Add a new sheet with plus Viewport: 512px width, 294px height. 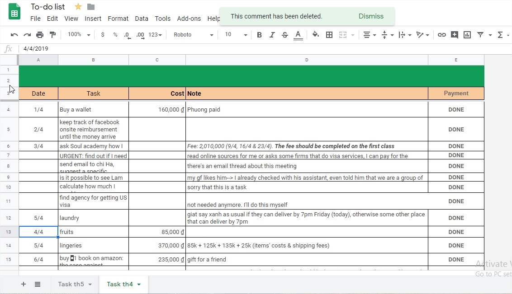pos(24,284)
